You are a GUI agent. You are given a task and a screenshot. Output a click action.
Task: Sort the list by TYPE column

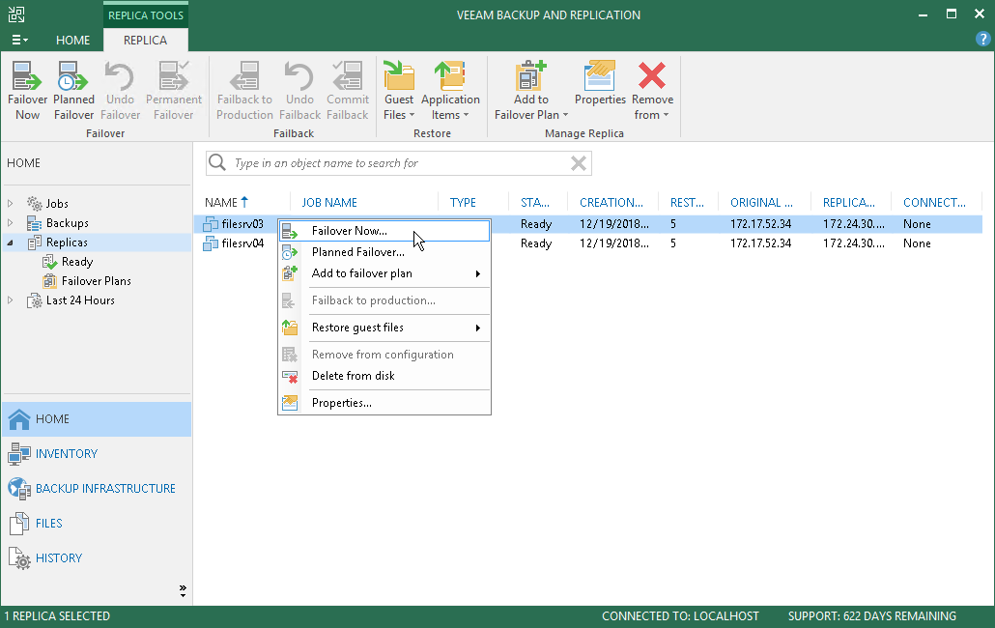coord(463,202)
